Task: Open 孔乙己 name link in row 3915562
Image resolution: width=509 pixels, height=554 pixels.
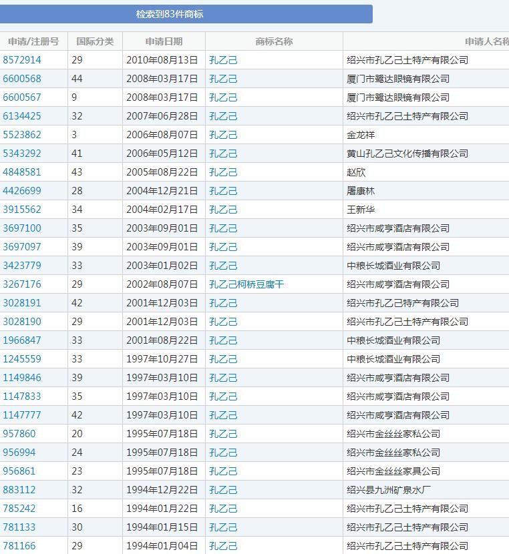Action: coord(223,210)
